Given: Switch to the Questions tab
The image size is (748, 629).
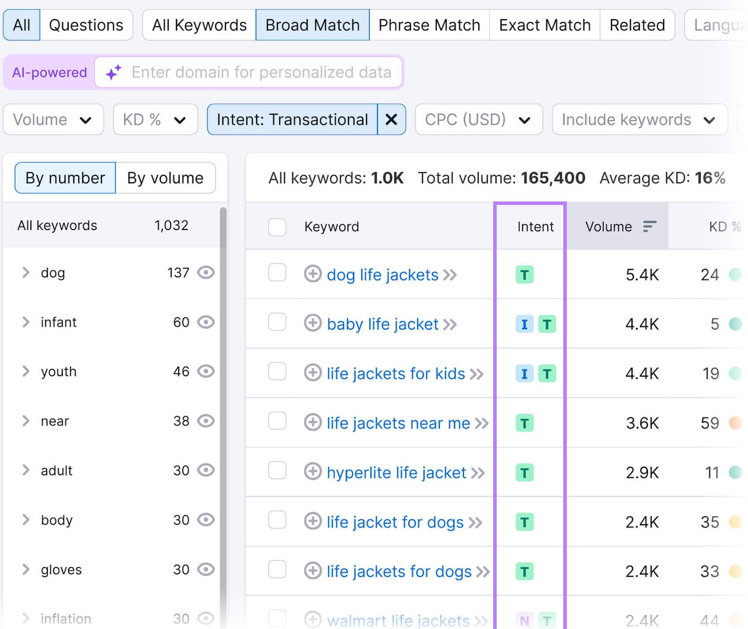Looking at the screenshot, I should click(86, 25).
